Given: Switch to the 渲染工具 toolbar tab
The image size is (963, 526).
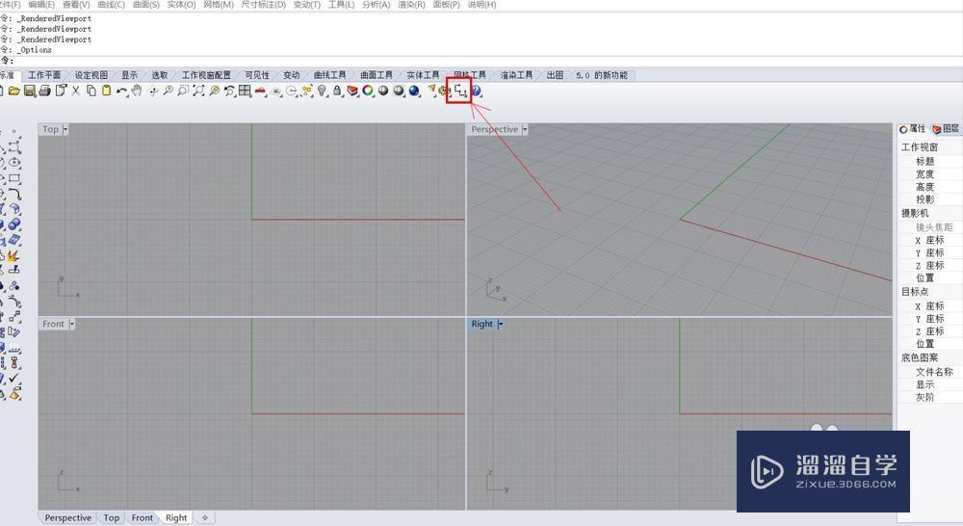Looking at the screenshot, I should coord(516,75).
